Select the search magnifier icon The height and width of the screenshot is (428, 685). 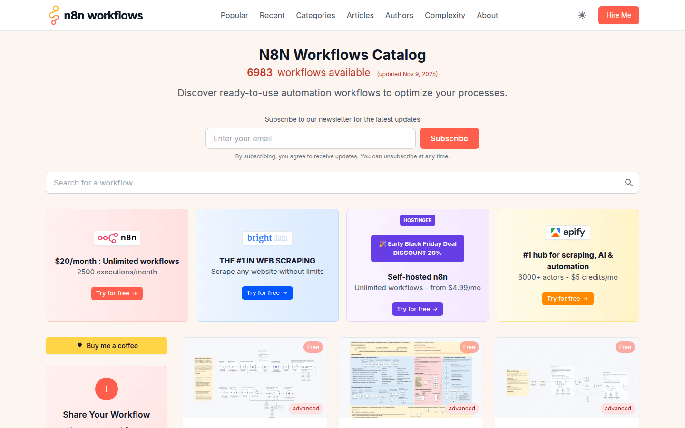coord(628,183)
